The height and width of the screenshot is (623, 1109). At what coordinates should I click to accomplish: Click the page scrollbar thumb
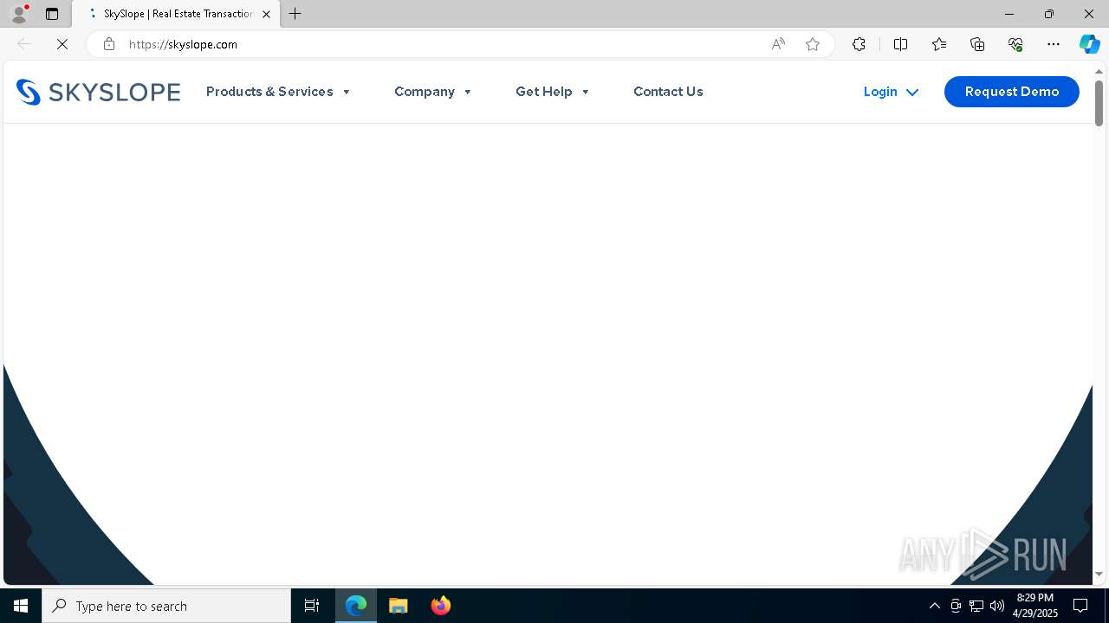pos(1099,103)
